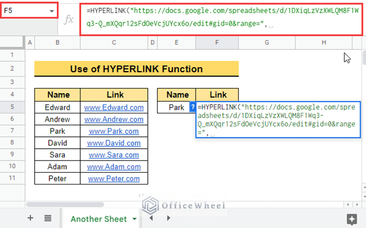Viewport: 366px width, 228px height.
Task: Select row 6 header
Action: tap(12, 119)
